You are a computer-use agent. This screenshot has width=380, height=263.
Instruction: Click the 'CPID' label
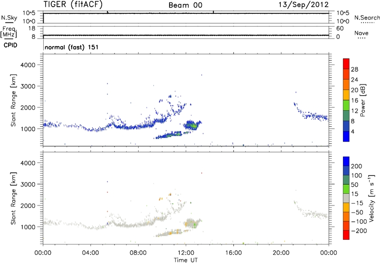tap(10, 45)
